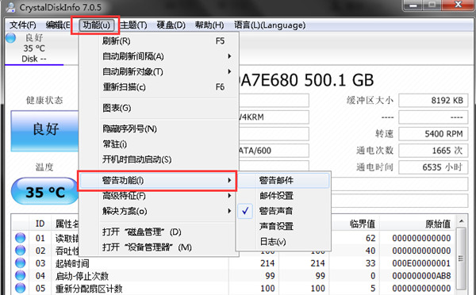Expand the 高级特征(F) submenu
The image size is (476, 295).
(x=159, y=196)
